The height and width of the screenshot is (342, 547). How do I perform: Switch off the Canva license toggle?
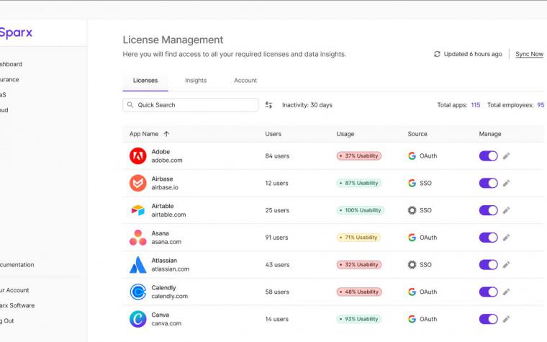(x=489, y=319)
